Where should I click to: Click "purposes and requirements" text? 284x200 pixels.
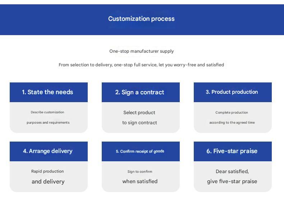coord(48,123)
